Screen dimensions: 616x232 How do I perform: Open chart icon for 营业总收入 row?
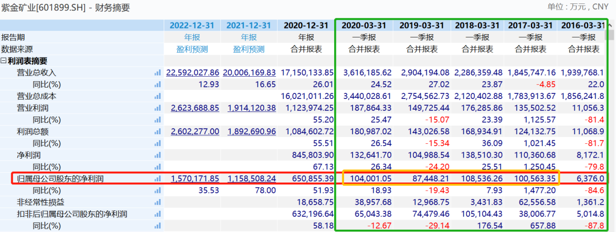click(x=158, y=73)
